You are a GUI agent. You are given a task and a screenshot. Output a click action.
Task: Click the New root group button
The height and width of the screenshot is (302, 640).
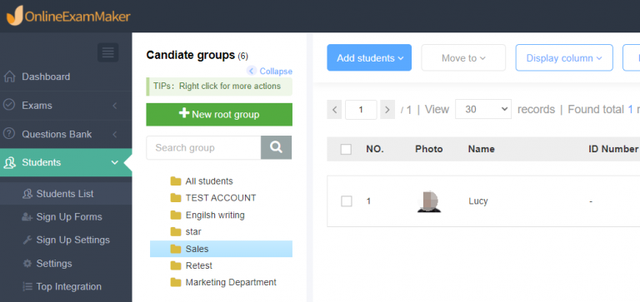tap(219, 115)
